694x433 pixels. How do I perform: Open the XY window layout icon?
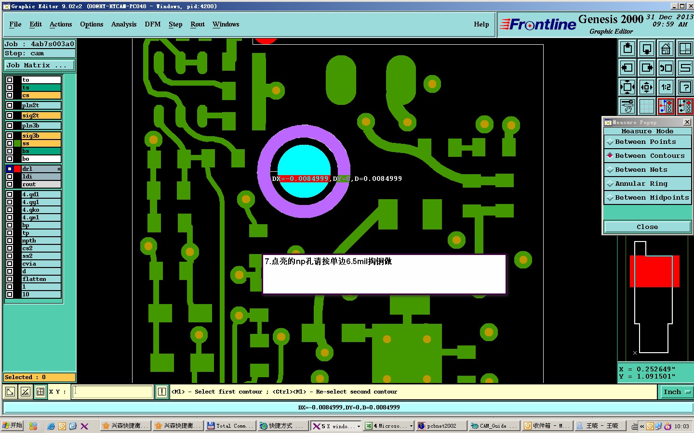pyautogui.click(x=685, y=49)
